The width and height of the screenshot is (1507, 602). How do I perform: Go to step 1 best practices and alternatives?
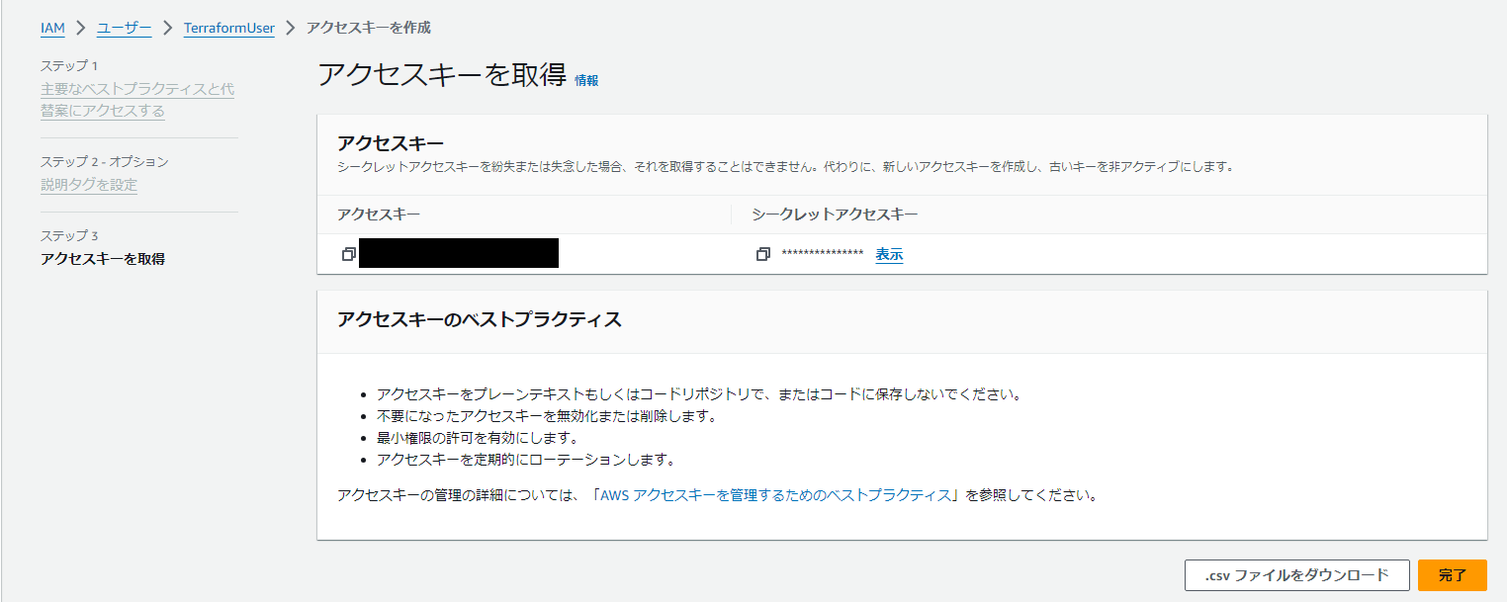pyautogui.click(x=137, y=100)
